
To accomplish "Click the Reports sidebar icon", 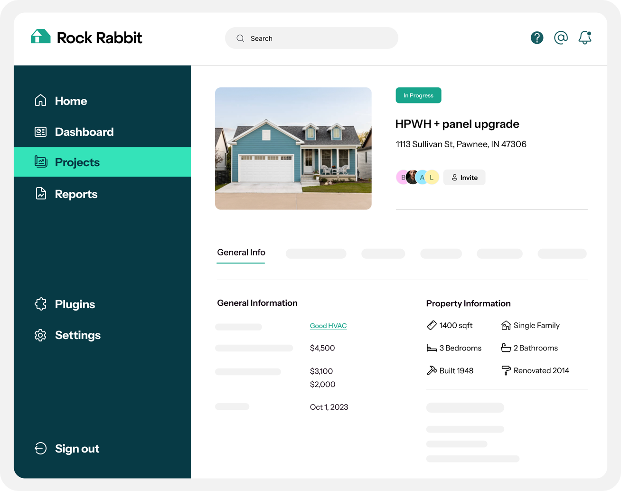I will tap(41, 194).
